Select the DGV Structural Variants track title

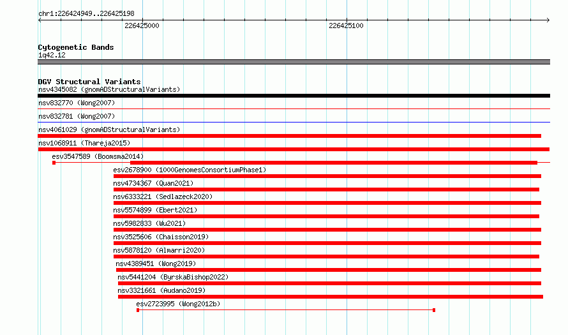pyautogui.click(x=89, y=82)
